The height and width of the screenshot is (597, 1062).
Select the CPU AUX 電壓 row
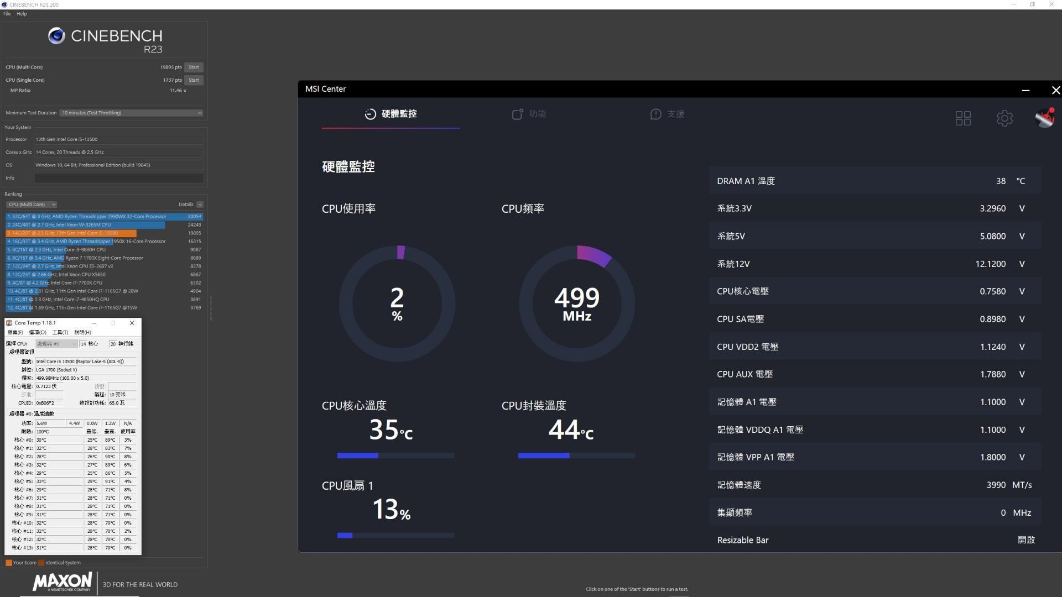tap(875, 374)
